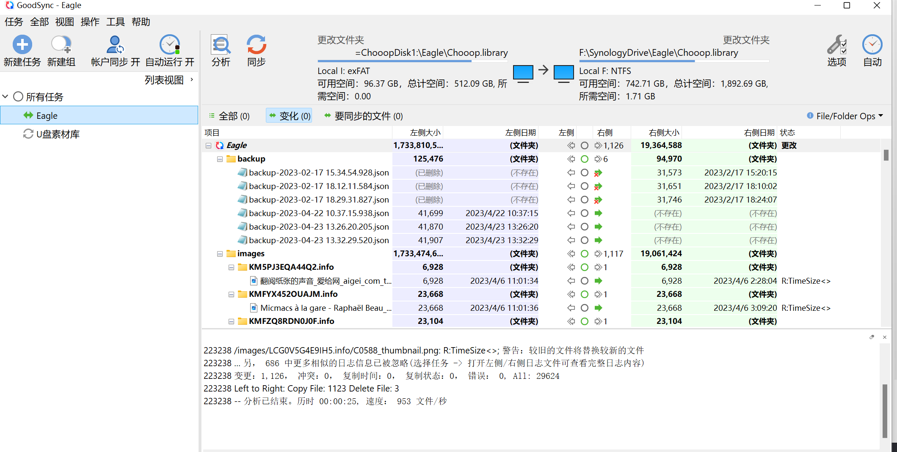Select the All Jobs (所有任务) radio circle
This screenshot has width=897, height=452.
pyautogui.click(x=18, y=97)
